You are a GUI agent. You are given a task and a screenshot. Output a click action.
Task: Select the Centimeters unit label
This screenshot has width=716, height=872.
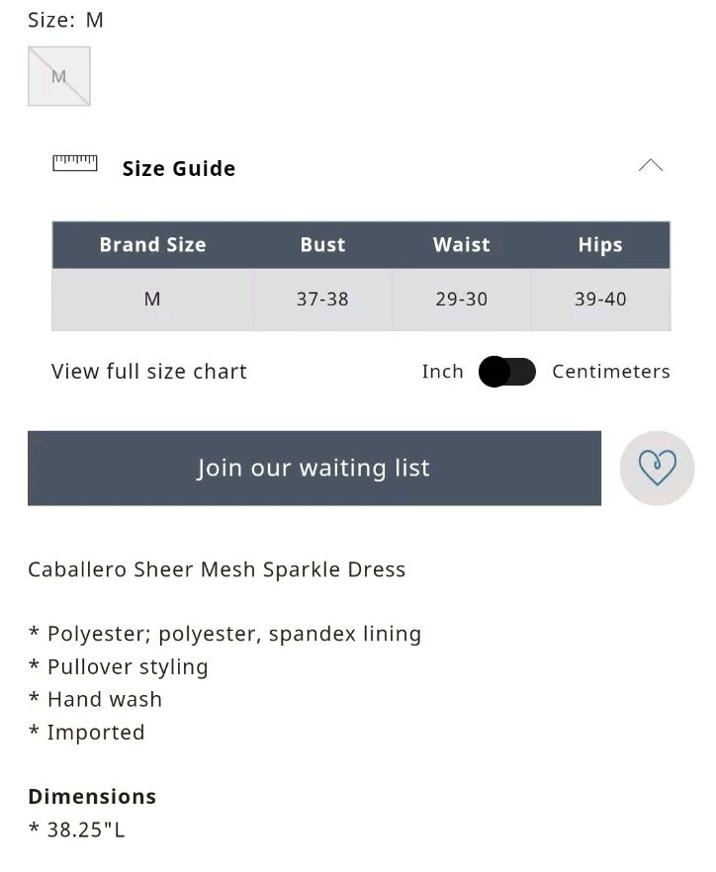(610, 372)
